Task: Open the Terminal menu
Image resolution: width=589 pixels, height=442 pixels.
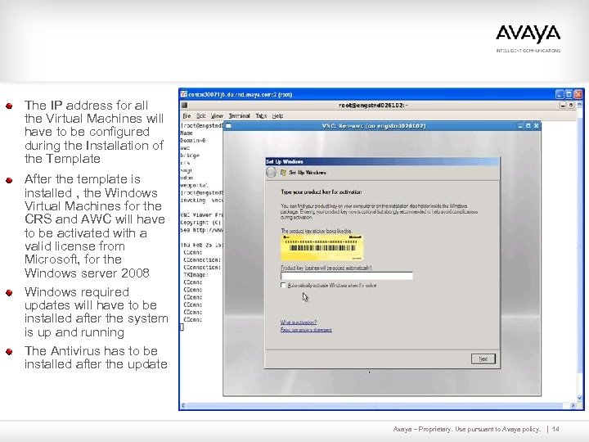Action: [239, 115]
